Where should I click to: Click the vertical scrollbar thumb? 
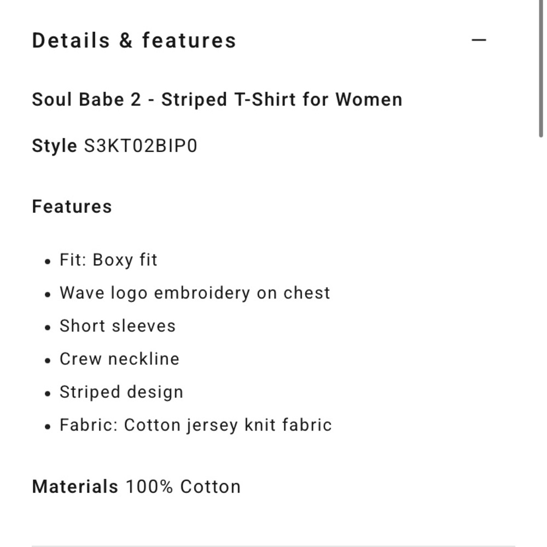coord(541,68)
